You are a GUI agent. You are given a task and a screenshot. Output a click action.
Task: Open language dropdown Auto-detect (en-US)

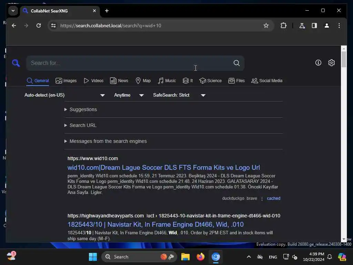(64, 95)
